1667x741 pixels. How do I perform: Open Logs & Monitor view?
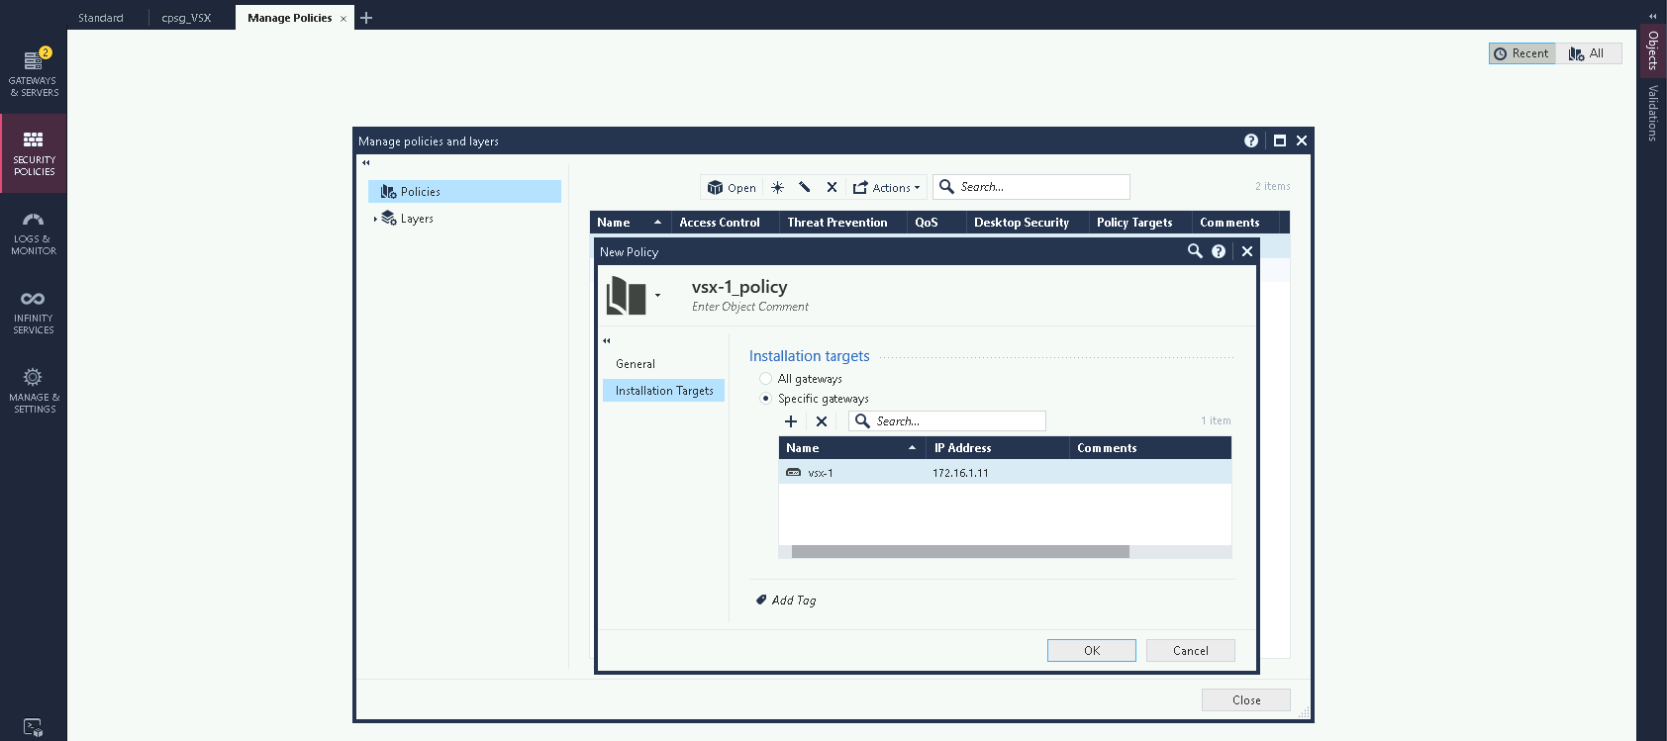tap(34, 233)
